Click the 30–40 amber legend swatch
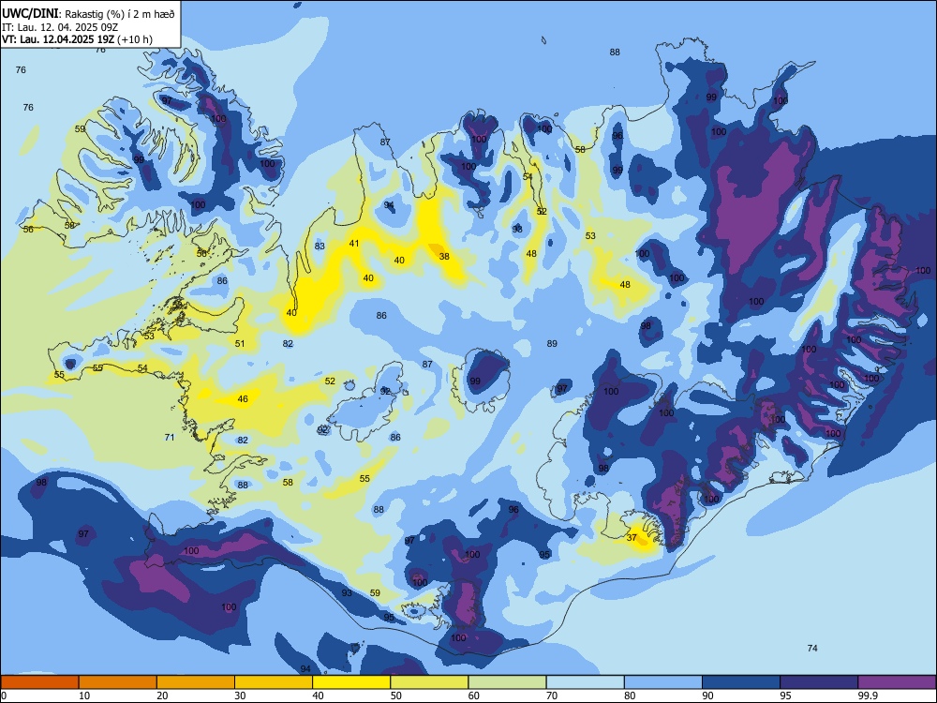The height and width of the screenshot is (703, 937). pos(274,682)
